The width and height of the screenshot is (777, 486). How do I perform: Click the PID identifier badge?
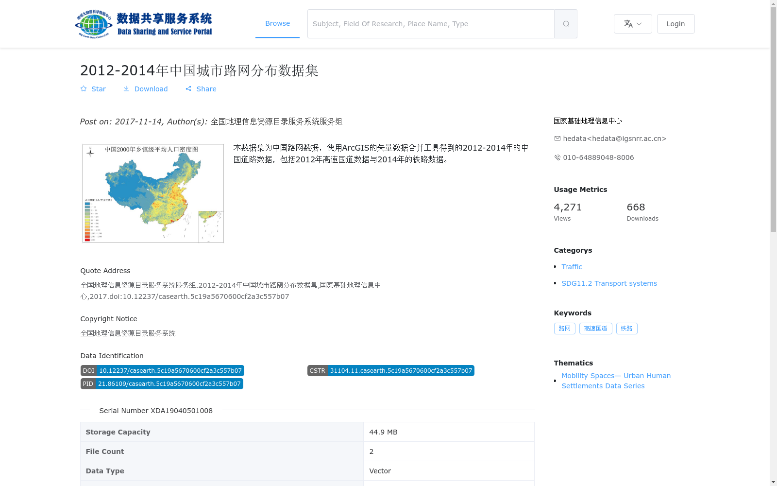(162, 384)
